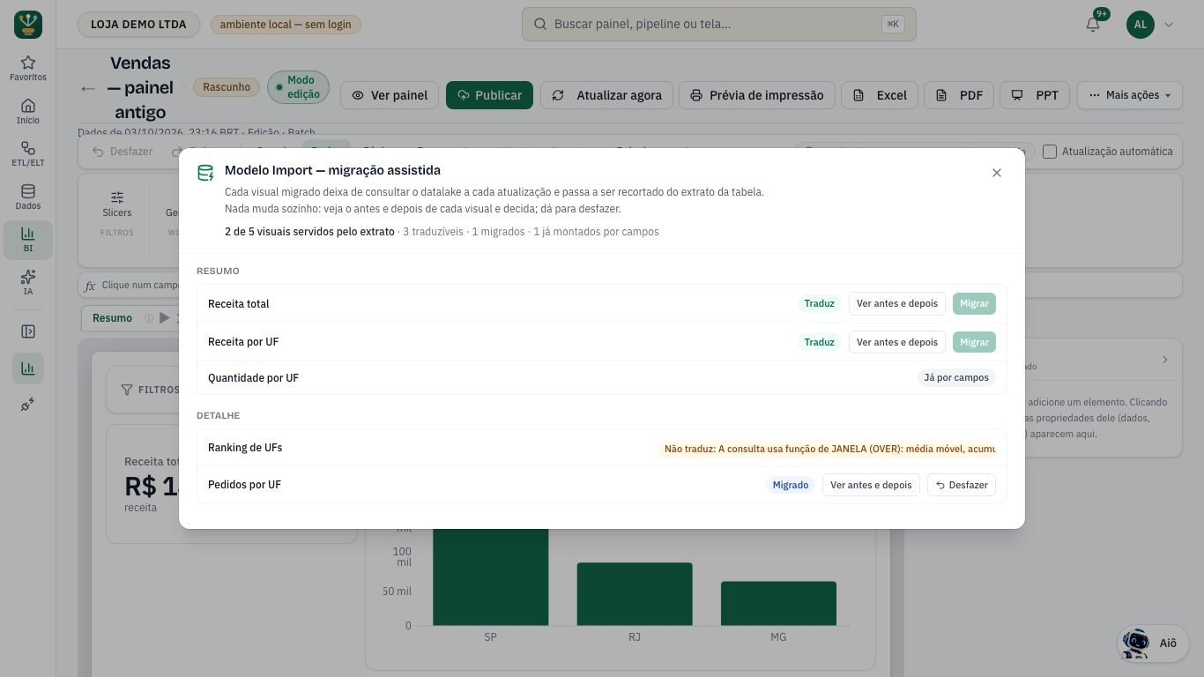The image size is (1204, 677).
Task: Open Favoritos in the left sidebar
Action: [28, 68]
